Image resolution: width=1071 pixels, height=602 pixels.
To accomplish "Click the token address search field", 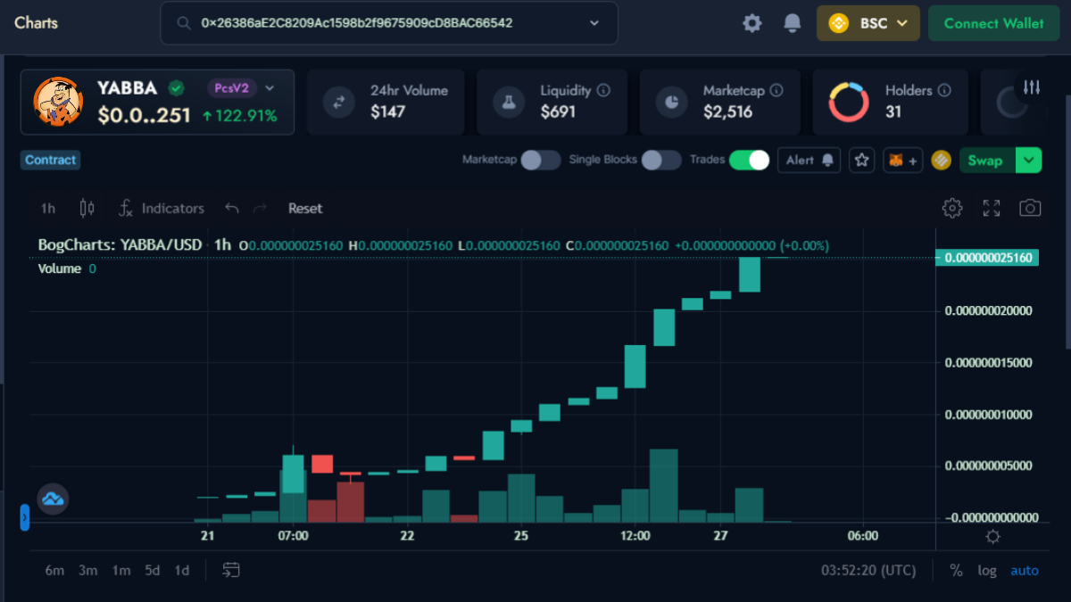I will pos(389,23).
